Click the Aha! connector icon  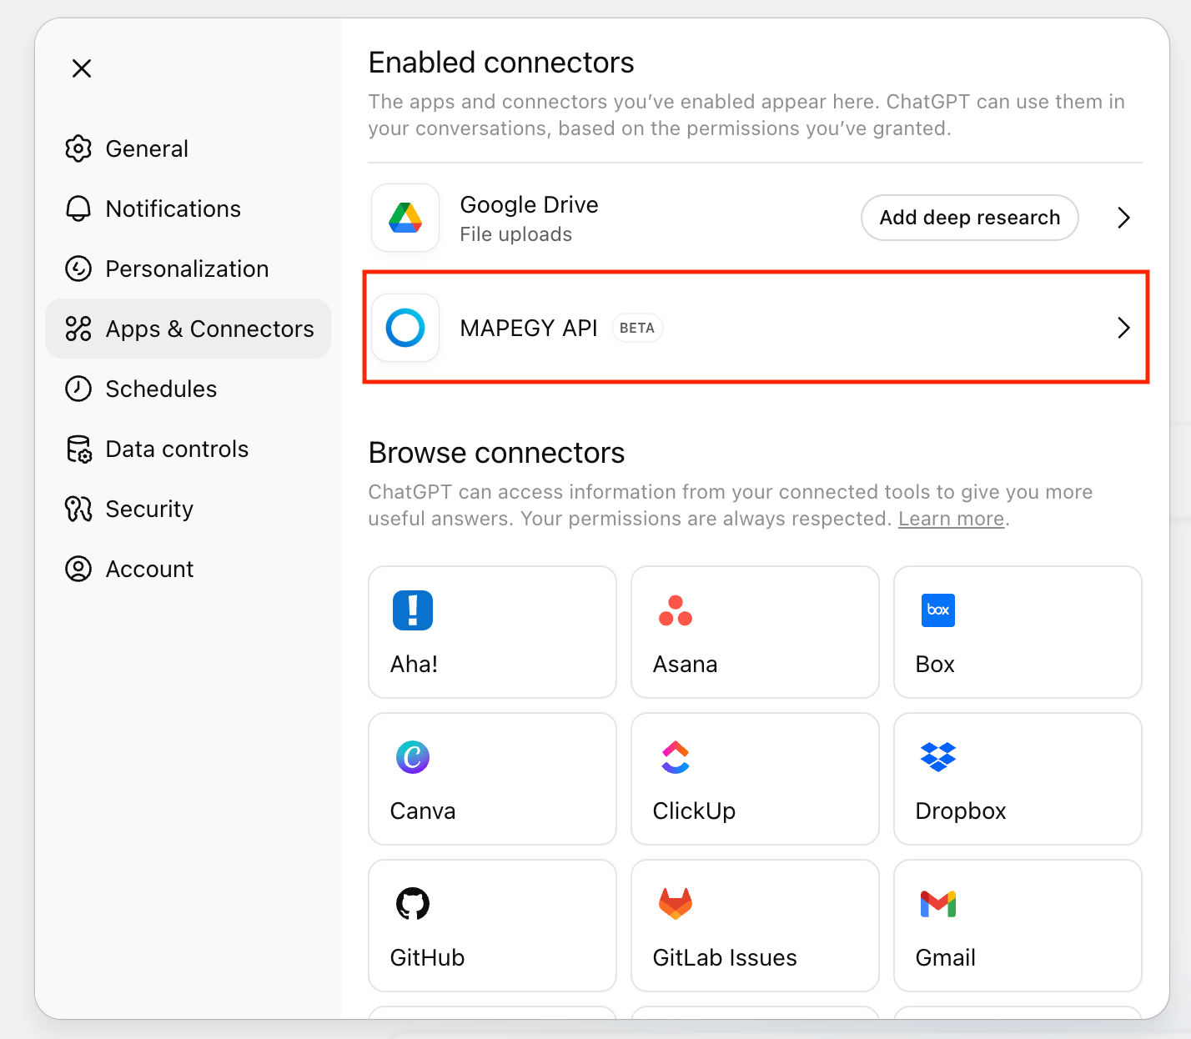click(413, 610)
